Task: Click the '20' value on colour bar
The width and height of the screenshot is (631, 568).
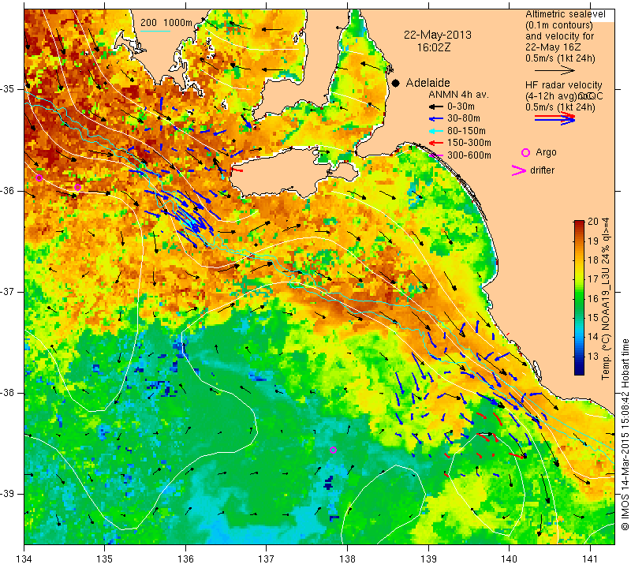Action: pyautogui.click(x=593, y=222)
